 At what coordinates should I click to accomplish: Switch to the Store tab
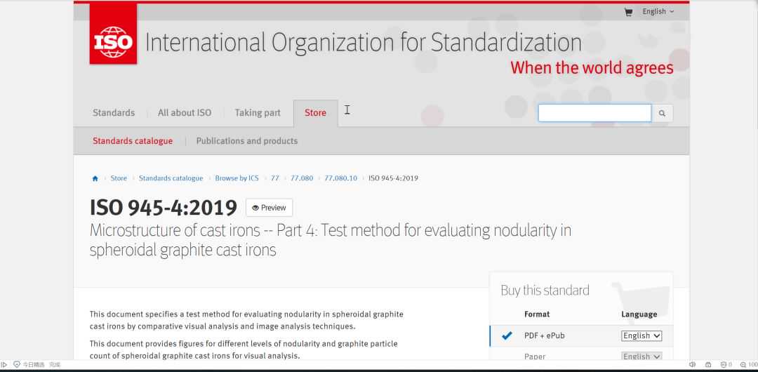tap(315, 113)
